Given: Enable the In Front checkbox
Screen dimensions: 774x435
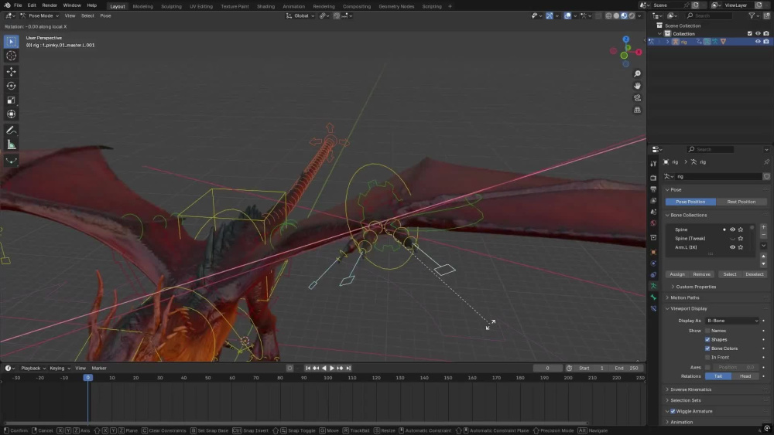Looking at the screenshot, I should pyautogui.click(x=707, y=357).
